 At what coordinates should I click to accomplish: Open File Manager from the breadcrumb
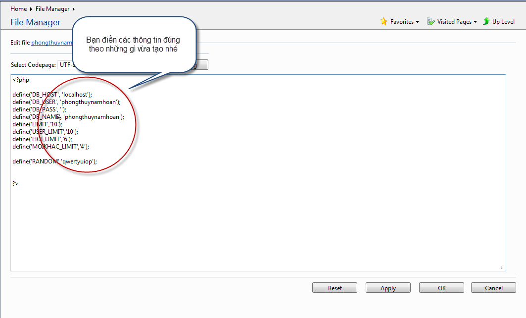tap(52, 9)
